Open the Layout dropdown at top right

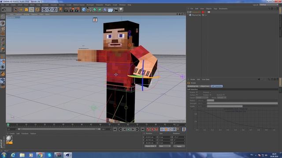click(x=269, y=5)
